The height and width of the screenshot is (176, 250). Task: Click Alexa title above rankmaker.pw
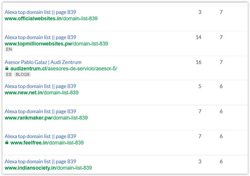pyautogui.click(x=40, y=112)
